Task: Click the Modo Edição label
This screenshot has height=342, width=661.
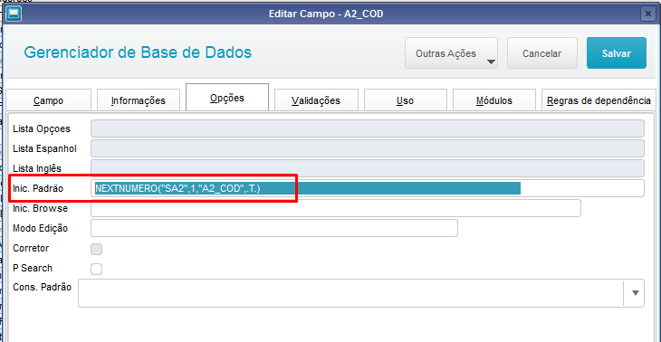Action: (x=41, y=228)
